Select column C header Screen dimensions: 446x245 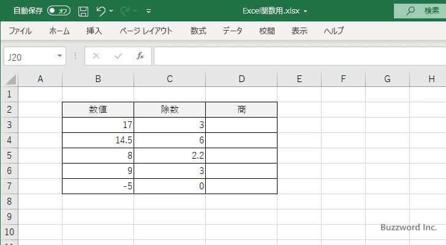point(170,79)
